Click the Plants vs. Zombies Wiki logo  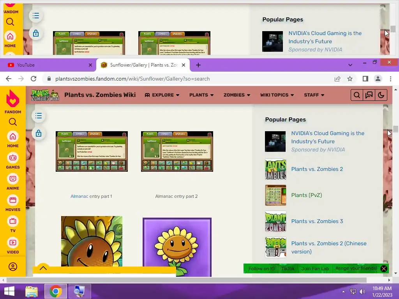(x=45, y=95)
